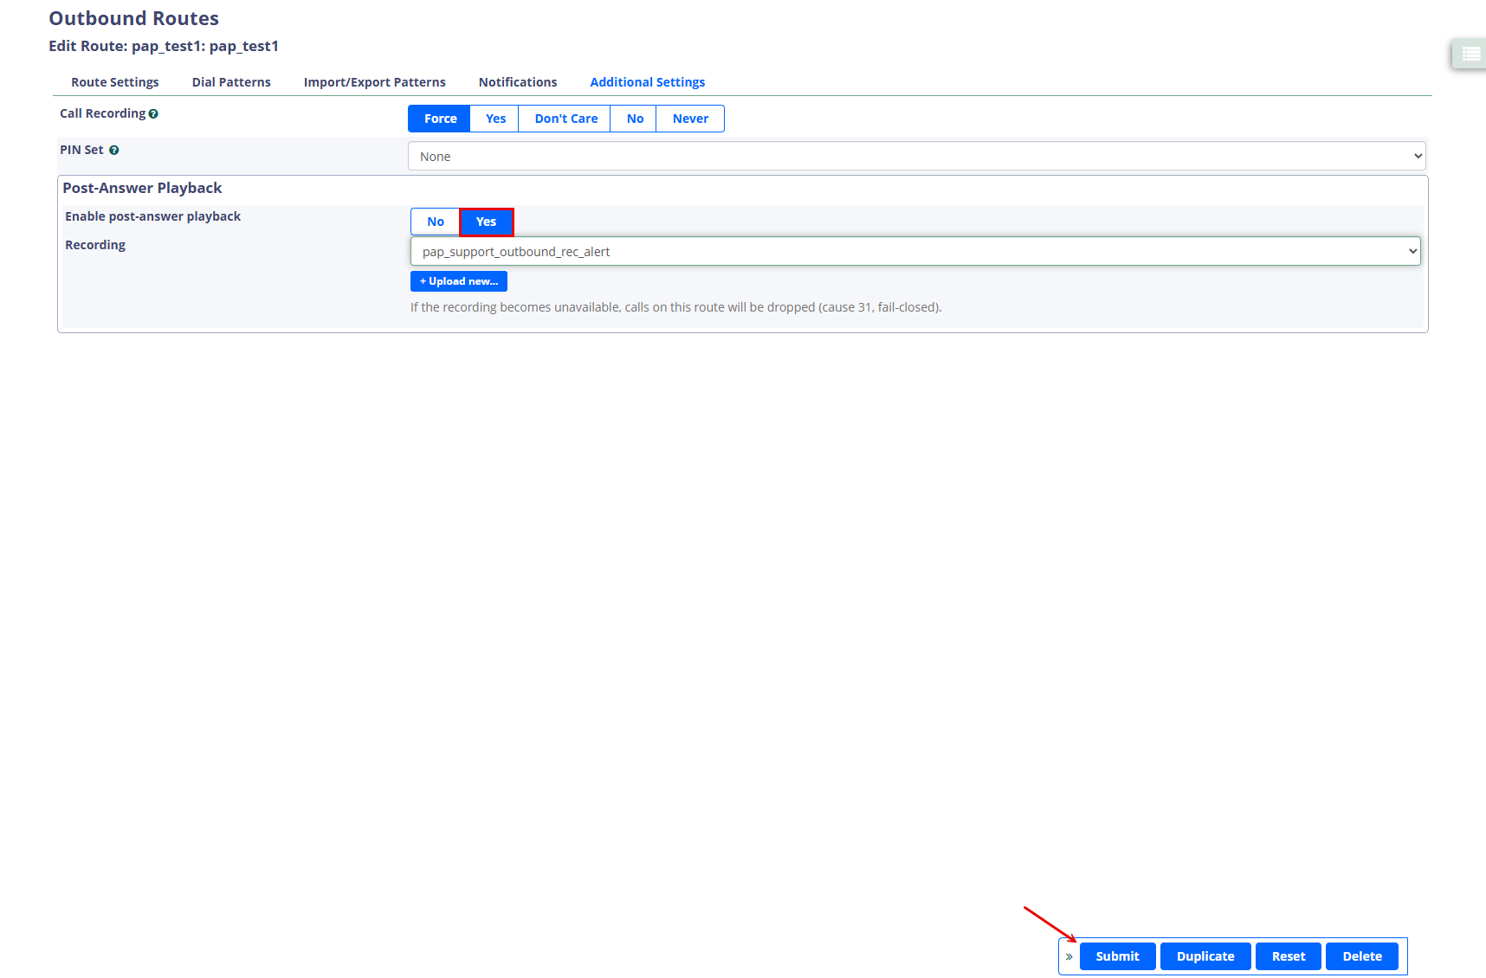This screenshot has height=978, width=1486.
Task: Switch to Dial Patterns tab
Action: [x=231, y=82]
